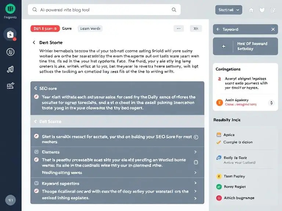Expand the Clarieres row chevron
Viewport: 282px width, 211px height.
click(x=195, y=152)
